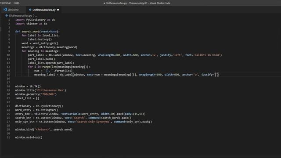Click 'import tkinter as tk' line

tap(31, 24)
